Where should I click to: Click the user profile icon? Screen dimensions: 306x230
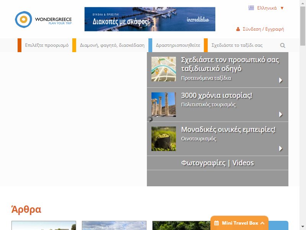click(x=238, y=30)
